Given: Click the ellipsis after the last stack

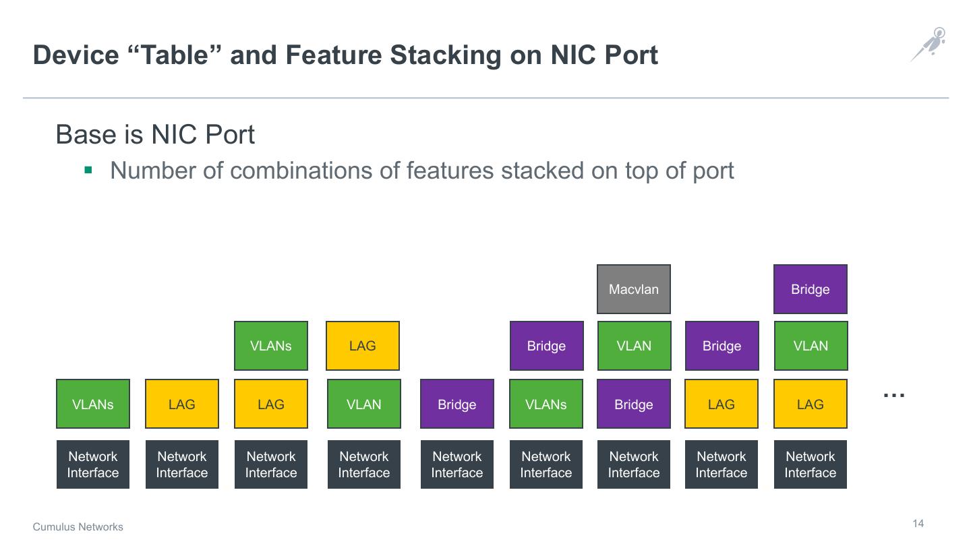Looking at the screenshot, I should 893,395.
